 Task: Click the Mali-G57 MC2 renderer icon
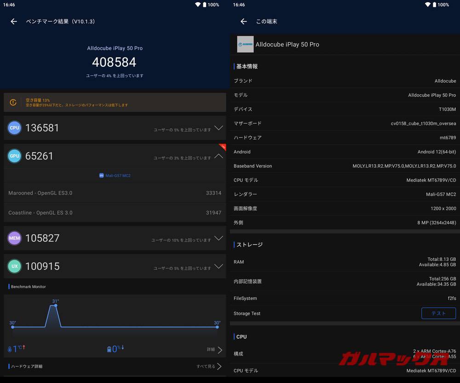coord(101,175)
